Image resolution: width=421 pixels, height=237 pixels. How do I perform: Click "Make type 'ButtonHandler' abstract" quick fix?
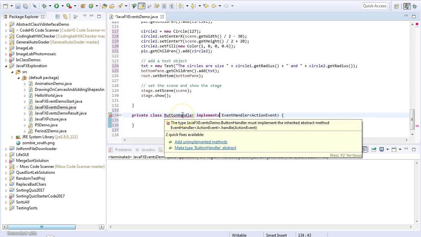205,148
